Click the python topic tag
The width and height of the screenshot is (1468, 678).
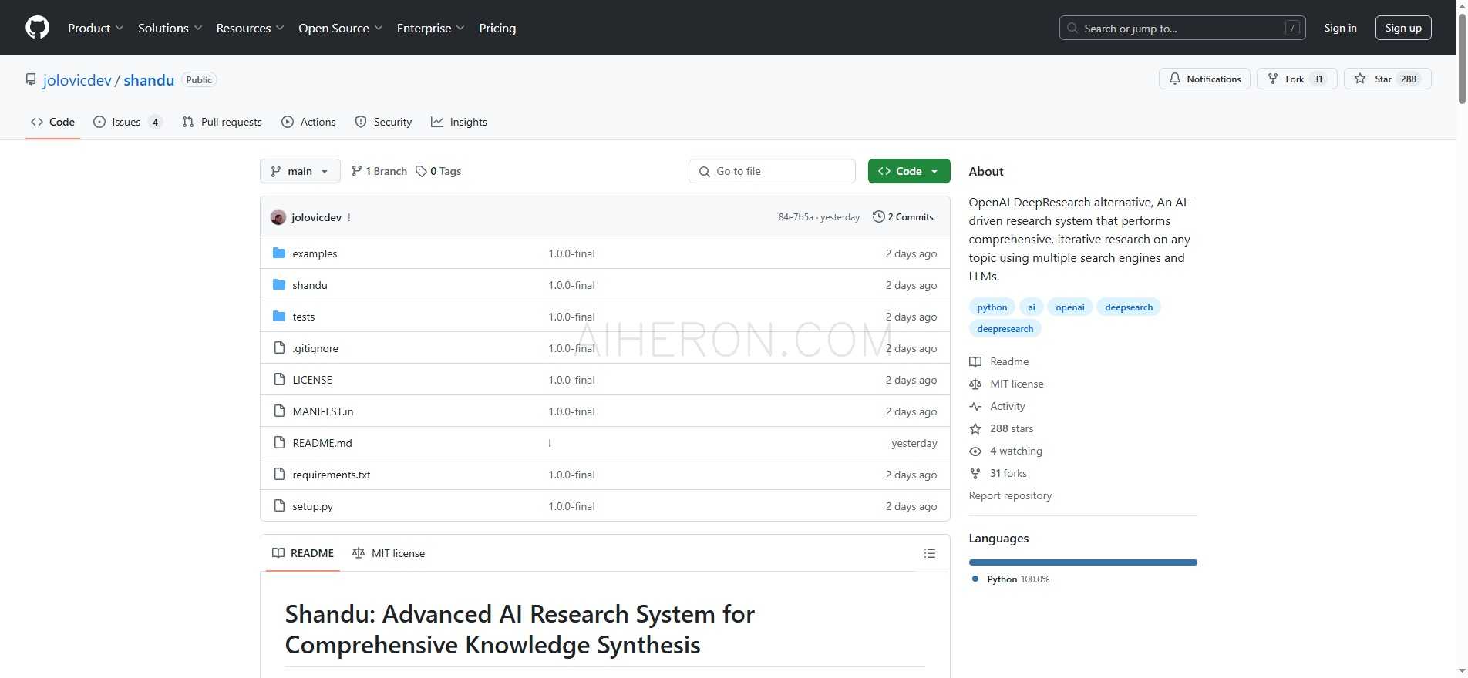[992, 307]
